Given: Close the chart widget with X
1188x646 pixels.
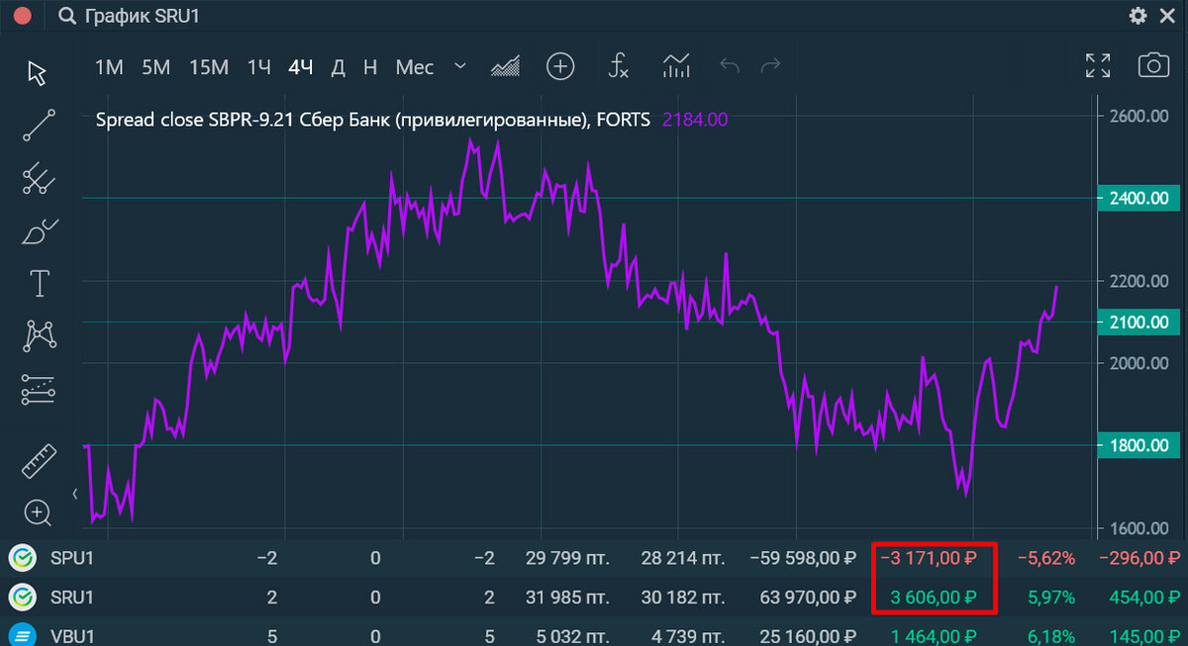Looking at the screenshot, I should pyautogui.click(x=1168, y=16).
